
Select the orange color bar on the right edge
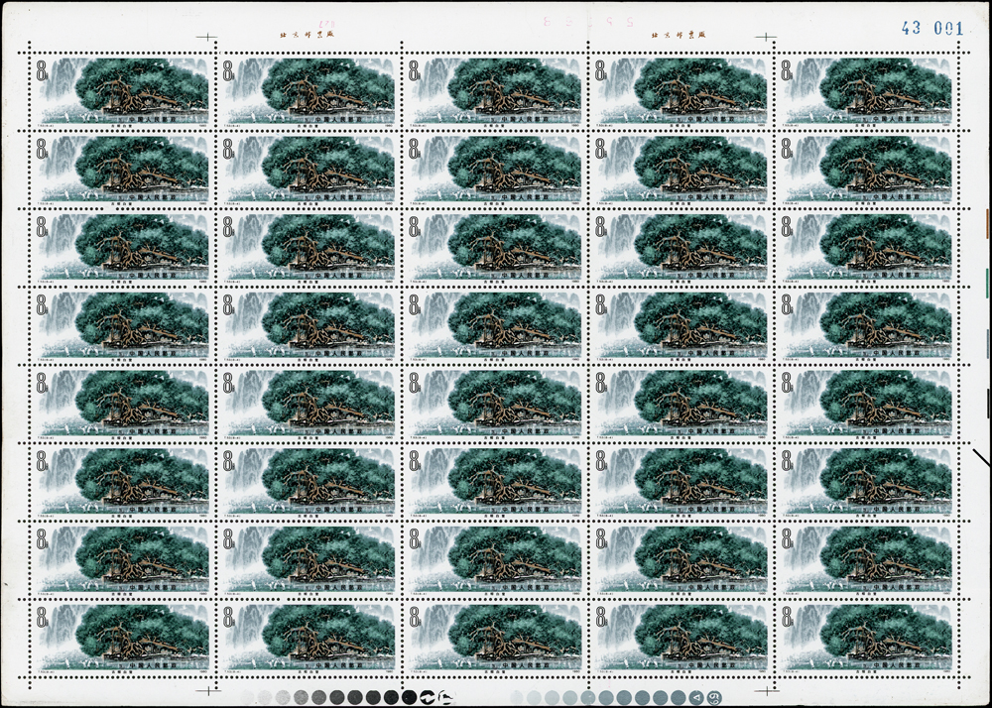pyautogui.click(x=988, y=221)
